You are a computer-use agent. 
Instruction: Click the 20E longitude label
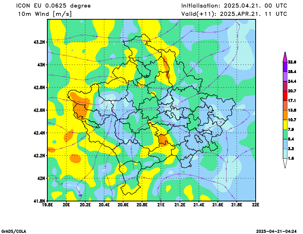66,204
